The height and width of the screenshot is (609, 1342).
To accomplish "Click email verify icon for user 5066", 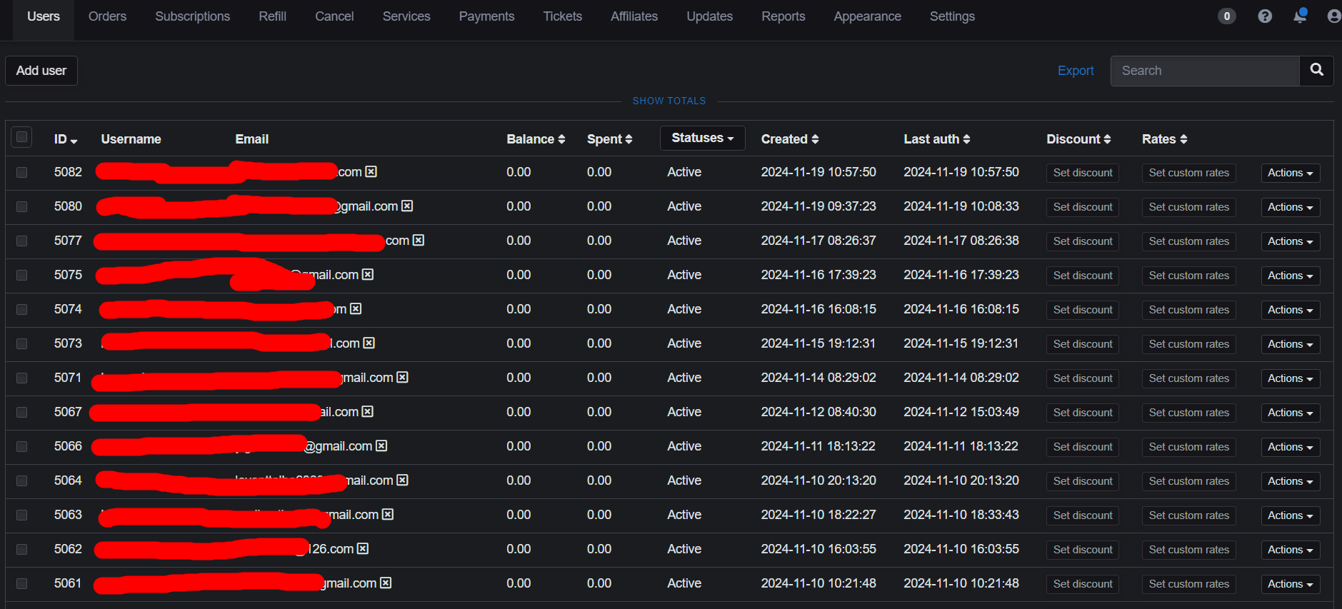I will (381, 446).
